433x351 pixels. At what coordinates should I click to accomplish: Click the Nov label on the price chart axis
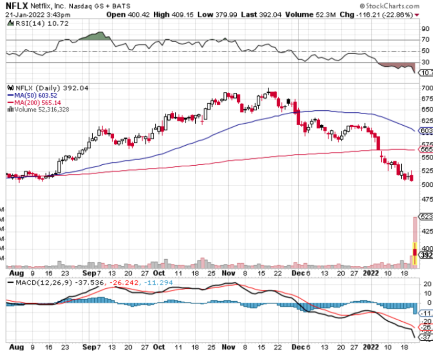228,272
